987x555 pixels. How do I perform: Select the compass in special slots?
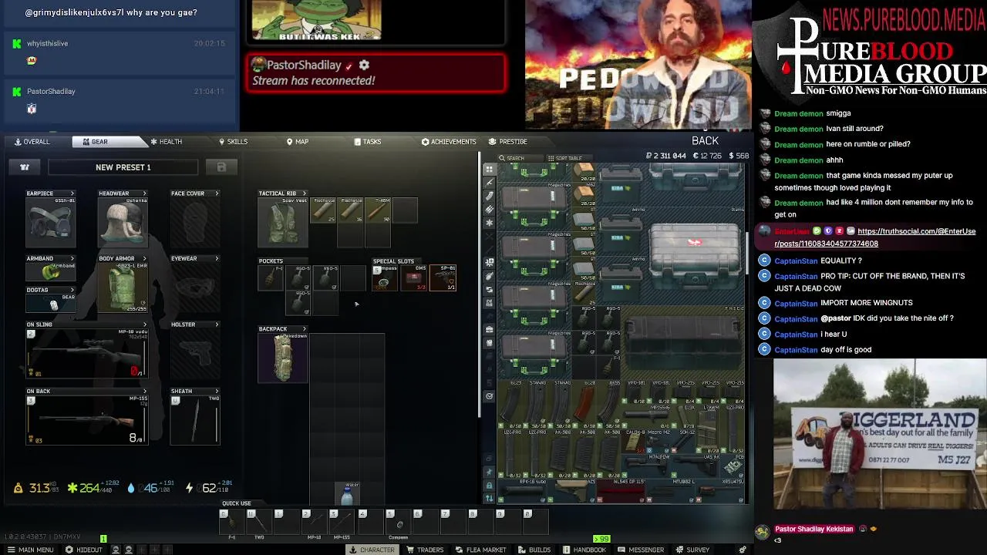click(383, 278)
